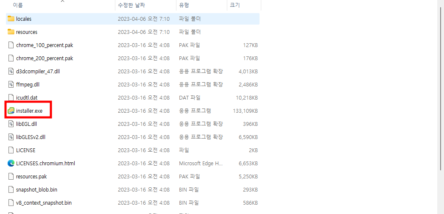Click the 10,218KB size of icudtl.dat
Image resolution: width=444 pixels, height=214 pixels.
pyautogui.click(x=246, y=97)
